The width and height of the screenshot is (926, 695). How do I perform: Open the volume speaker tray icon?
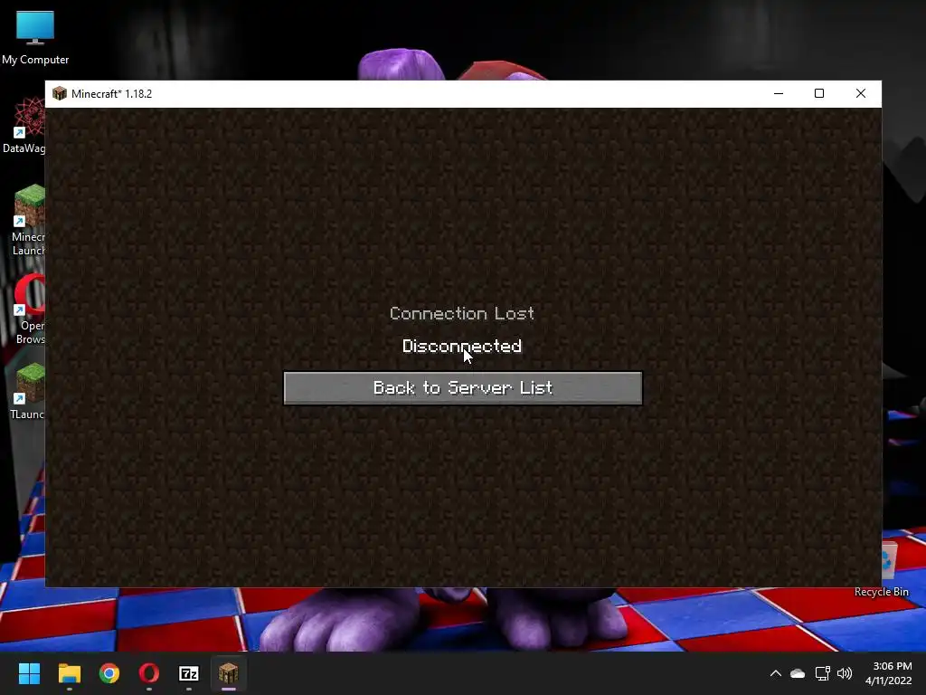(846, 673)
